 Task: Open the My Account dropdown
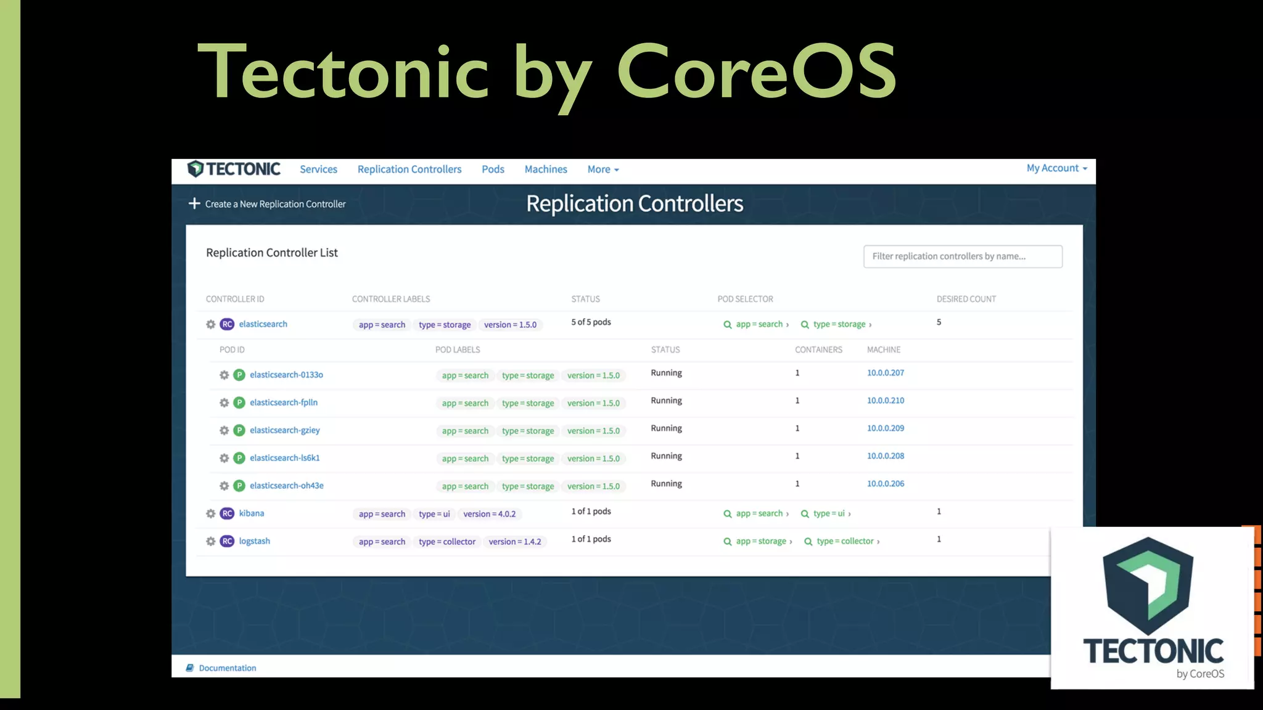coord(1056,168)
